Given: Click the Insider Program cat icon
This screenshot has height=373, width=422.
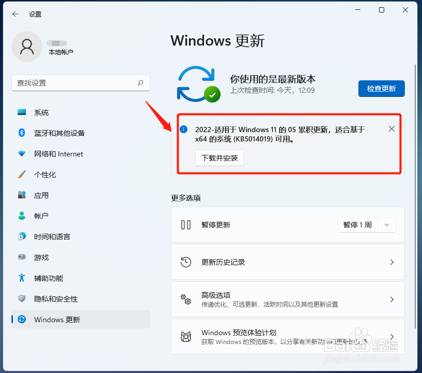Looking at the screenshot, I should [x=186, y=336].
